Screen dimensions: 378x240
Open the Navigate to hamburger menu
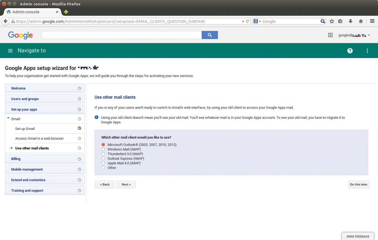pyautogui.click(x=10, y=51)
